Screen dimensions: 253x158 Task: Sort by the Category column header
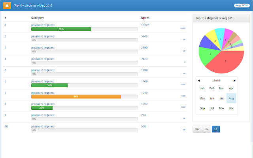38,18
